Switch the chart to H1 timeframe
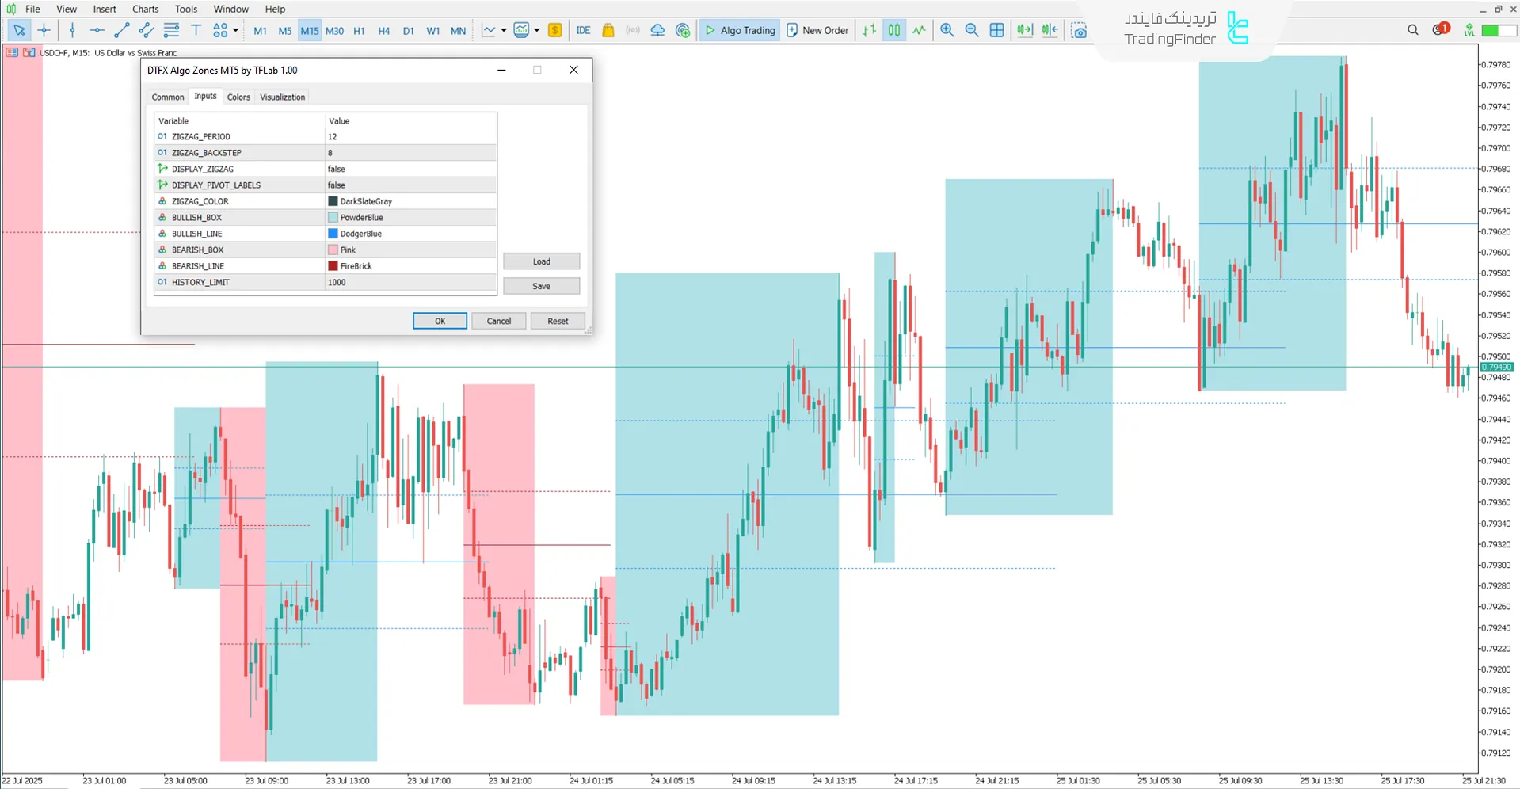Image resolution: width=1520 pixels, height=789 pixels. [359, 31]
